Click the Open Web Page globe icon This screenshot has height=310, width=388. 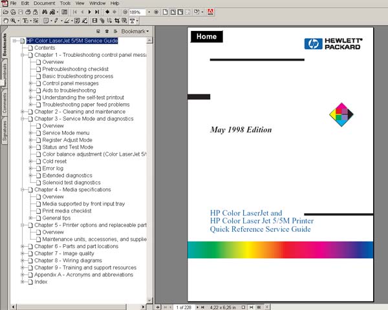click(x=13, y=12)
